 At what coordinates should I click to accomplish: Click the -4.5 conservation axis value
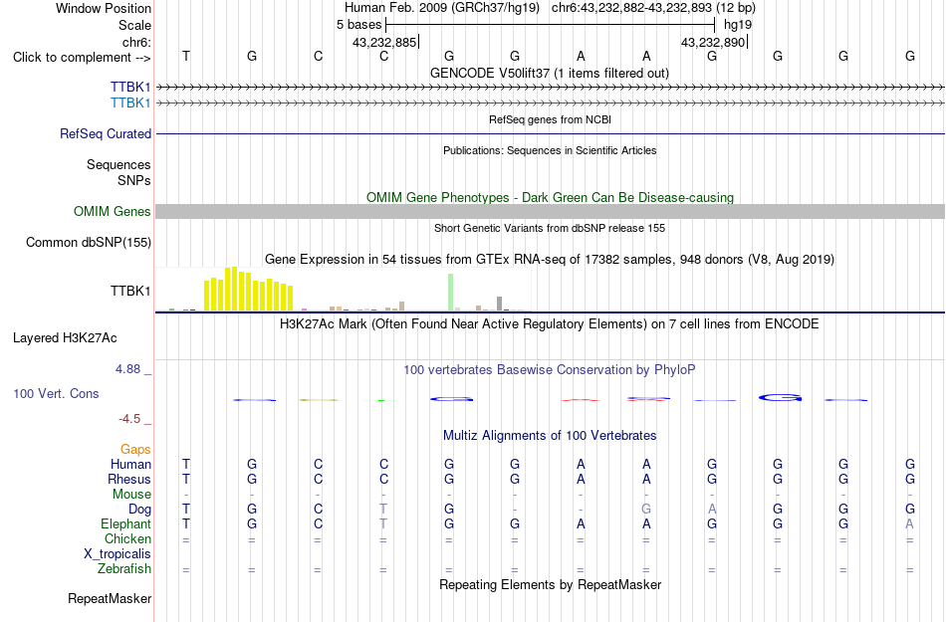click(129, 418)
